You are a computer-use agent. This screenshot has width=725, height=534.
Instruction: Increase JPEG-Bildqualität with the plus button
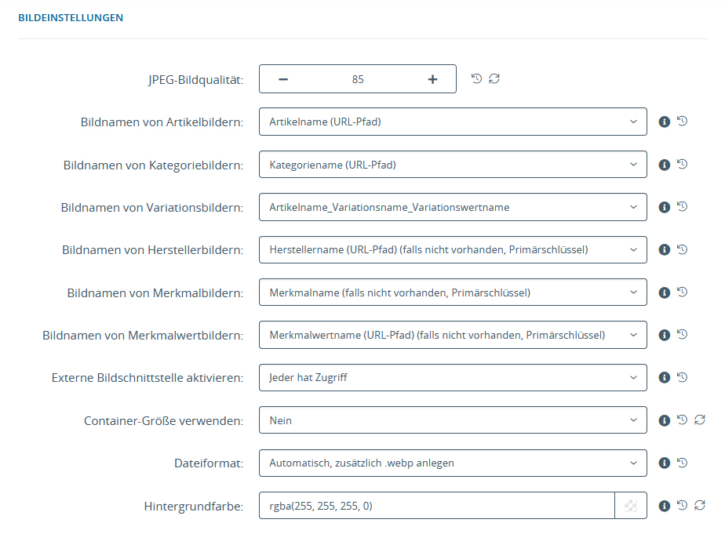(x=432, y=79)
